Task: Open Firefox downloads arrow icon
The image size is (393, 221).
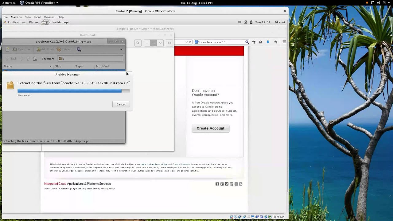Action: click(268, 42)
